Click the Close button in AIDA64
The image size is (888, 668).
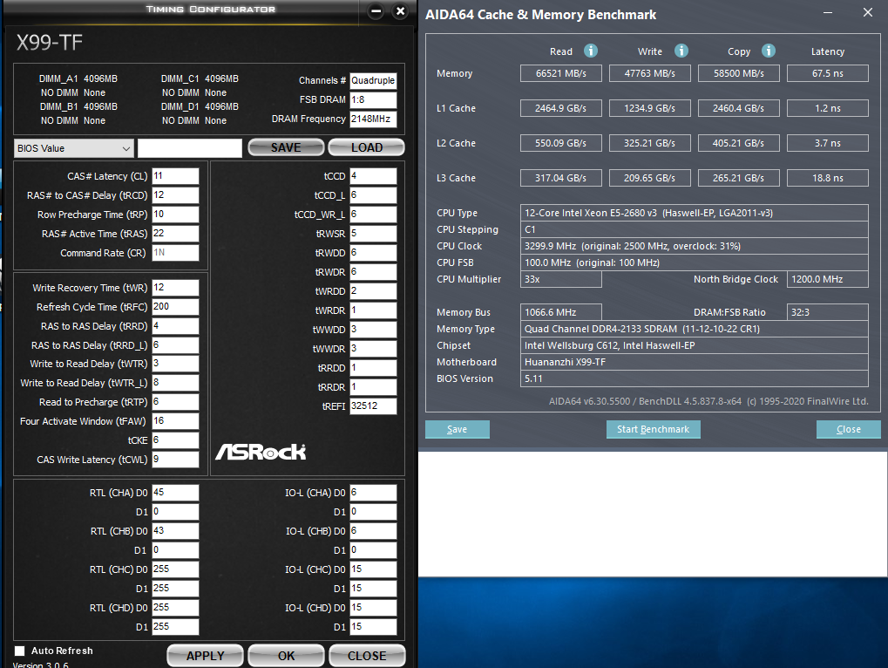coord(849,429)
